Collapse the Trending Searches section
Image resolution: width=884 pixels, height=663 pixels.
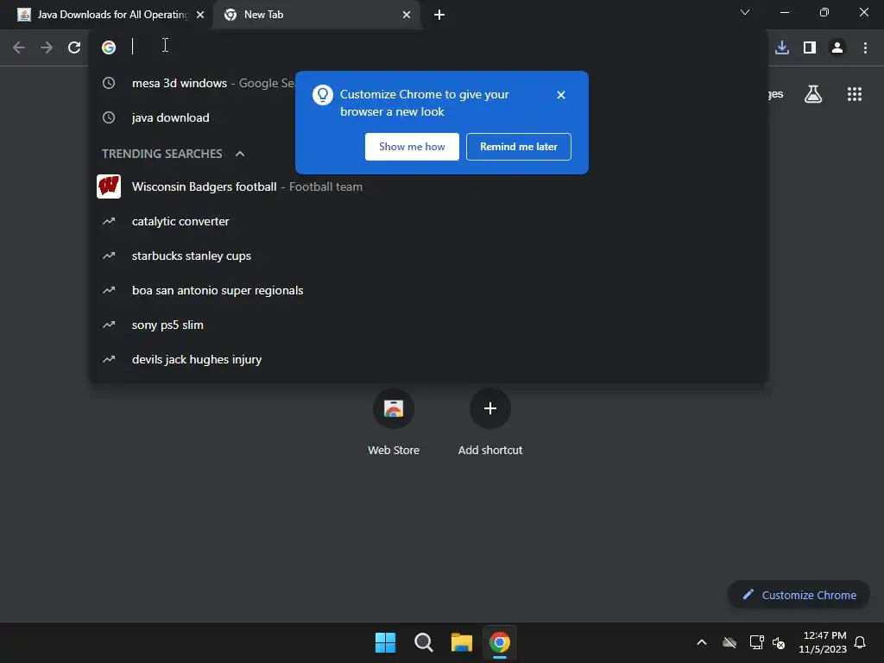pos(240,154)
